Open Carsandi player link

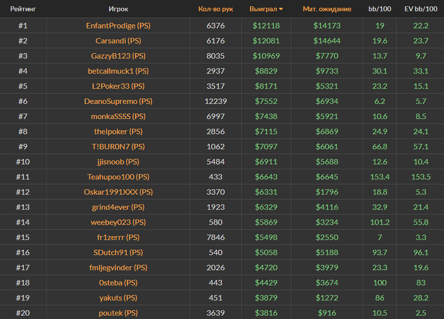tap(118, 41)
